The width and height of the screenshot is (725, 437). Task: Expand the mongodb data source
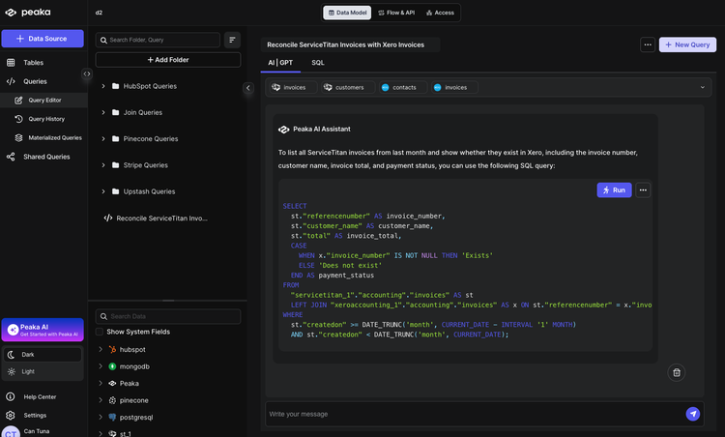click(101, 366)
